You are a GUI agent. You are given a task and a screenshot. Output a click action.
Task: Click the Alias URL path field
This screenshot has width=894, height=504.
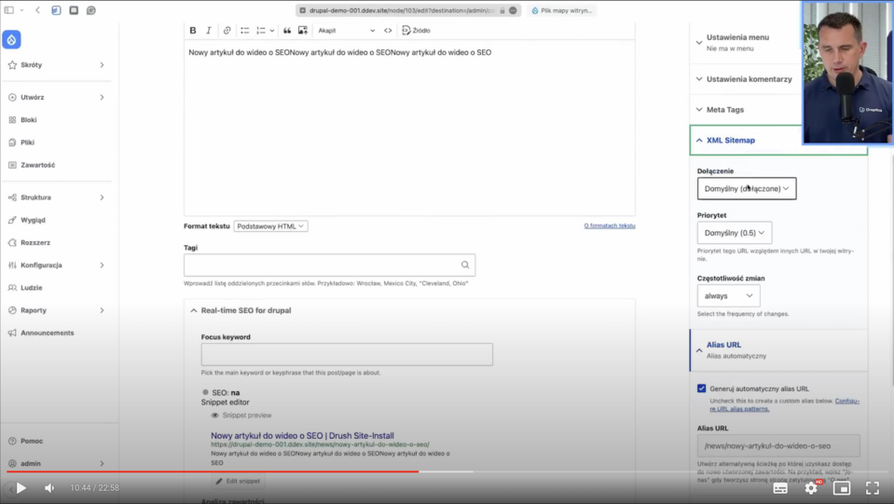778,446
